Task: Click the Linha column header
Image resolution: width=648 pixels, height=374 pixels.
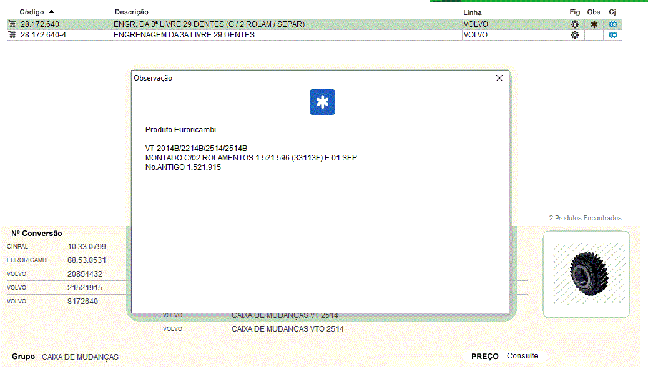Action: (x=472, y=12)
